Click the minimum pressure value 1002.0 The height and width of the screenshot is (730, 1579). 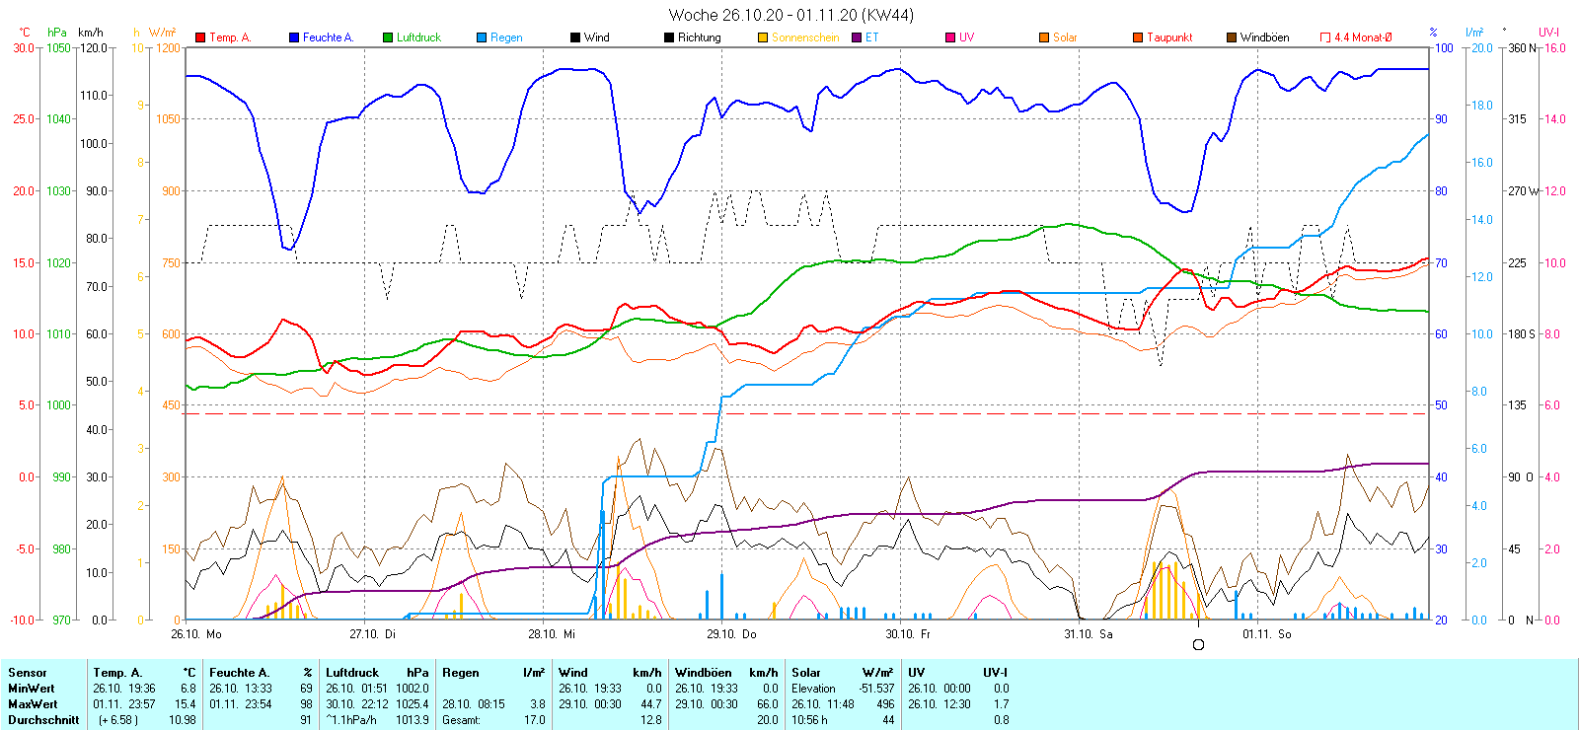413,689
